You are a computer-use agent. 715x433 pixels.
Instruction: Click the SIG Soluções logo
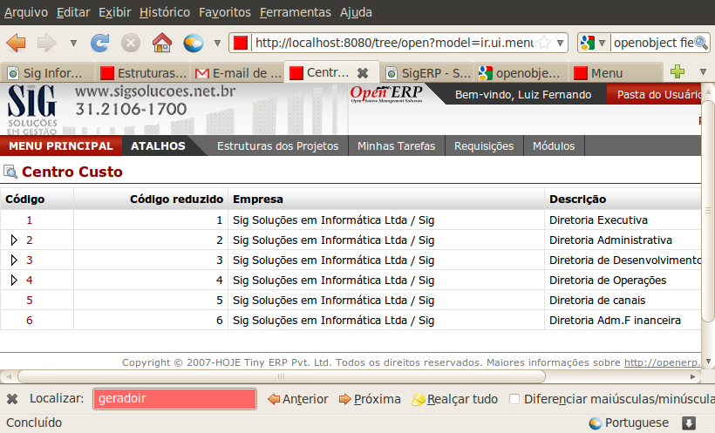tap(32, 110)
